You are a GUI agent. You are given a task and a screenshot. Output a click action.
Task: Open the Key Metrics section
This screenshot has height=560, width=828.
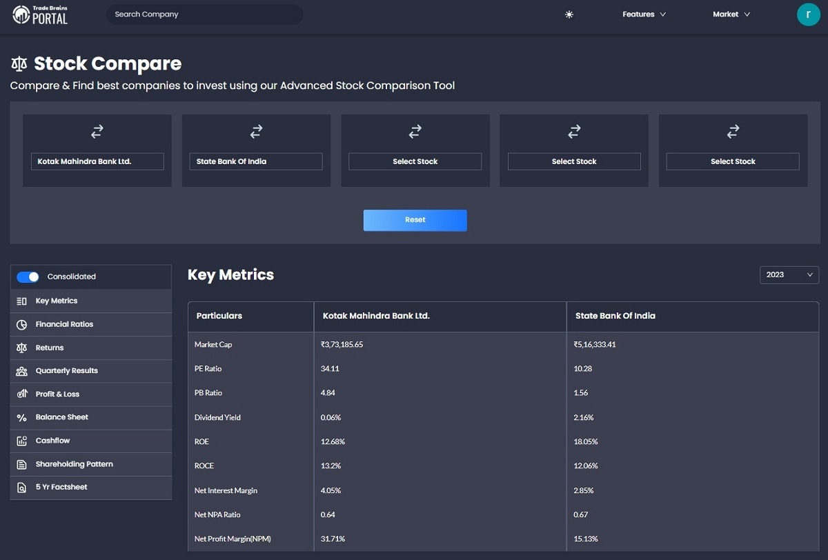[91, 301]
